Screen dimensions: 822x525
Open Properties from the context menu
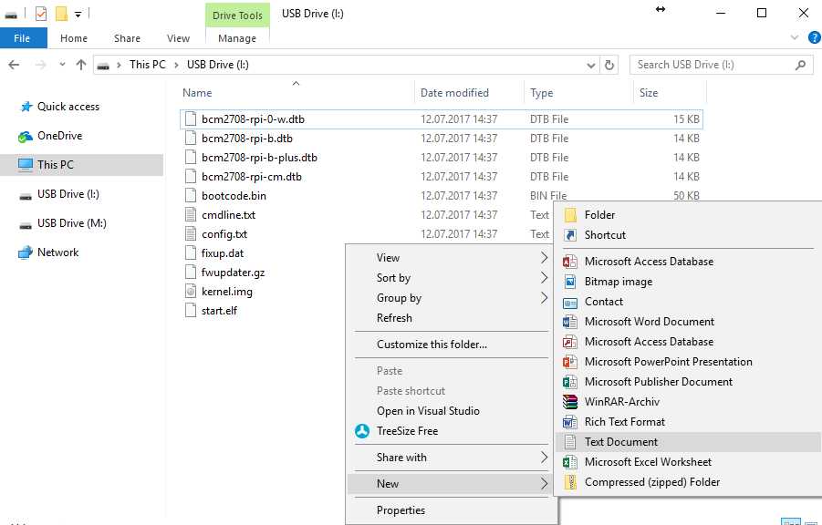(x=401, y=510)
